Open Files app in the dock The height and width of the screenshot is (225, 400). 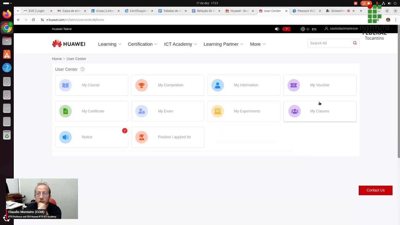[x=7, y=41]
